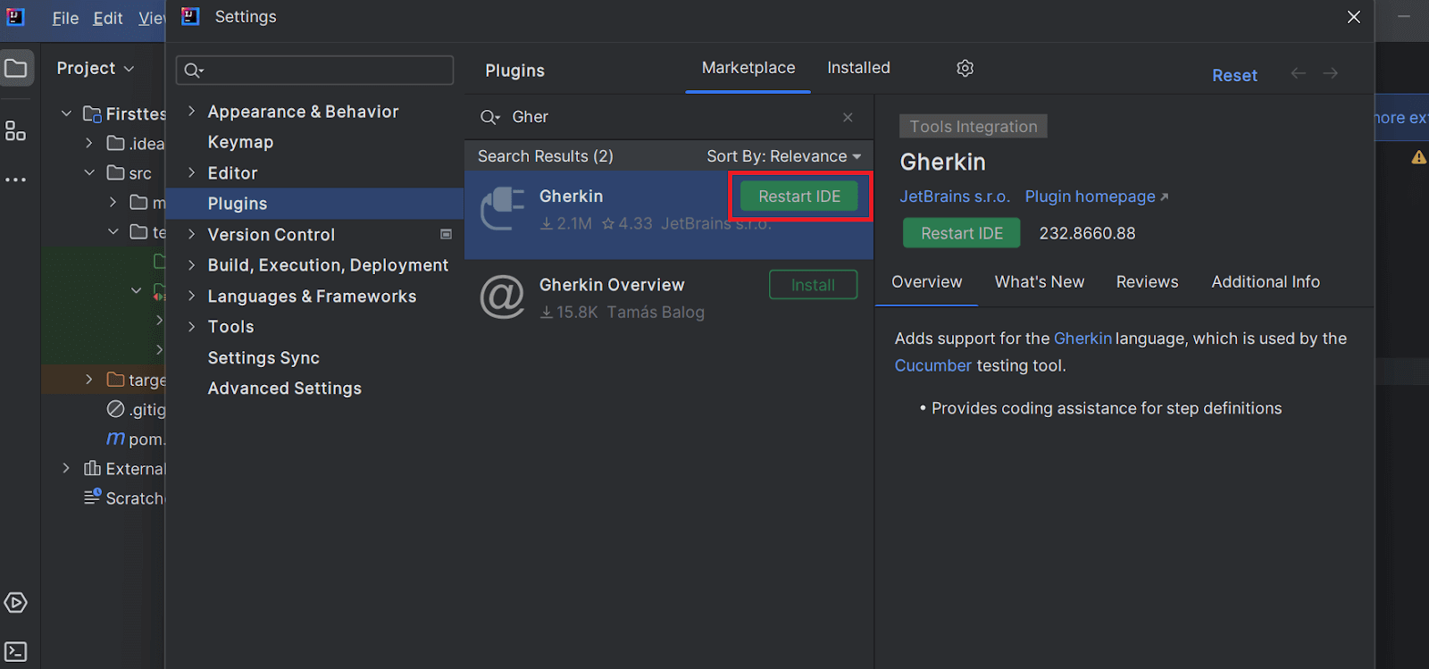Open the Project tool window folder icon
The height and width of the screenshot is (669, 1429).
pyautogui.click(x=16, y=69)
